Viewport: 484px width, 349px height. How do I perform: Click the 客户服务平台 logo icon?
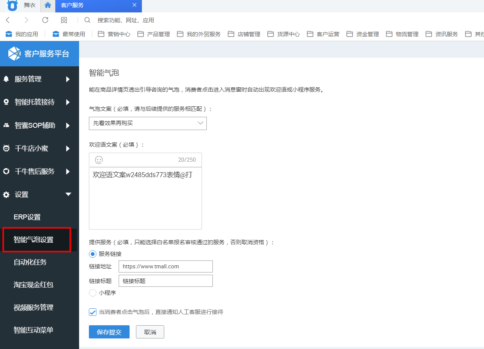(x=14, y=54)
